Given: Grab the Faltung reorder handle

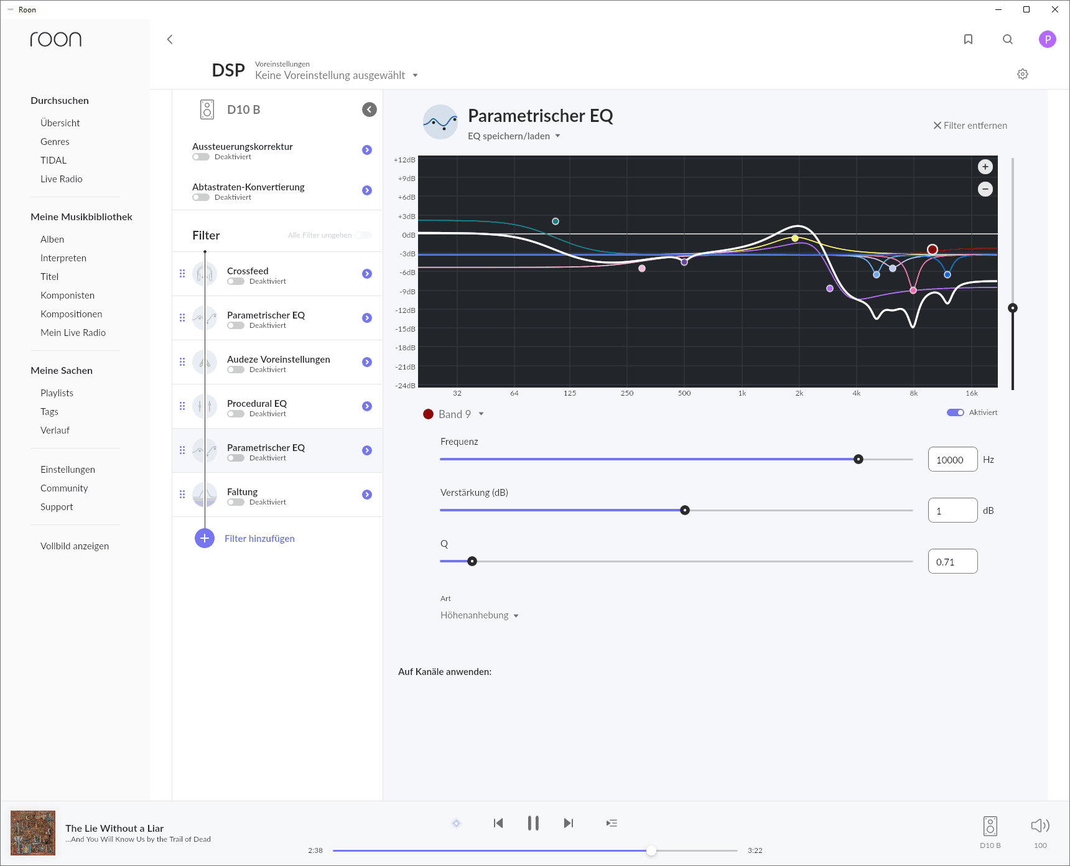Looking at the screenshot, I should (x=182, y=495).
